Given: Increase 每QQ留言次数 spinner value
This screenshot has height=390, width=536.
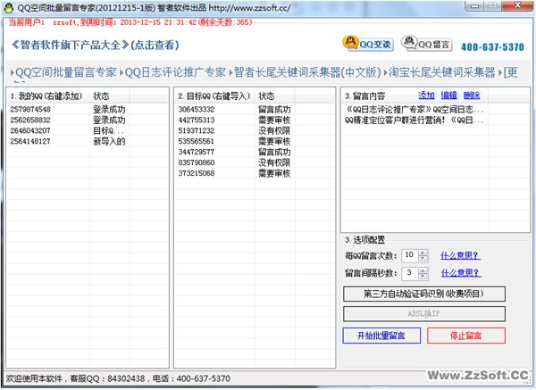Looking at the screenshot, I should point(423,253).
